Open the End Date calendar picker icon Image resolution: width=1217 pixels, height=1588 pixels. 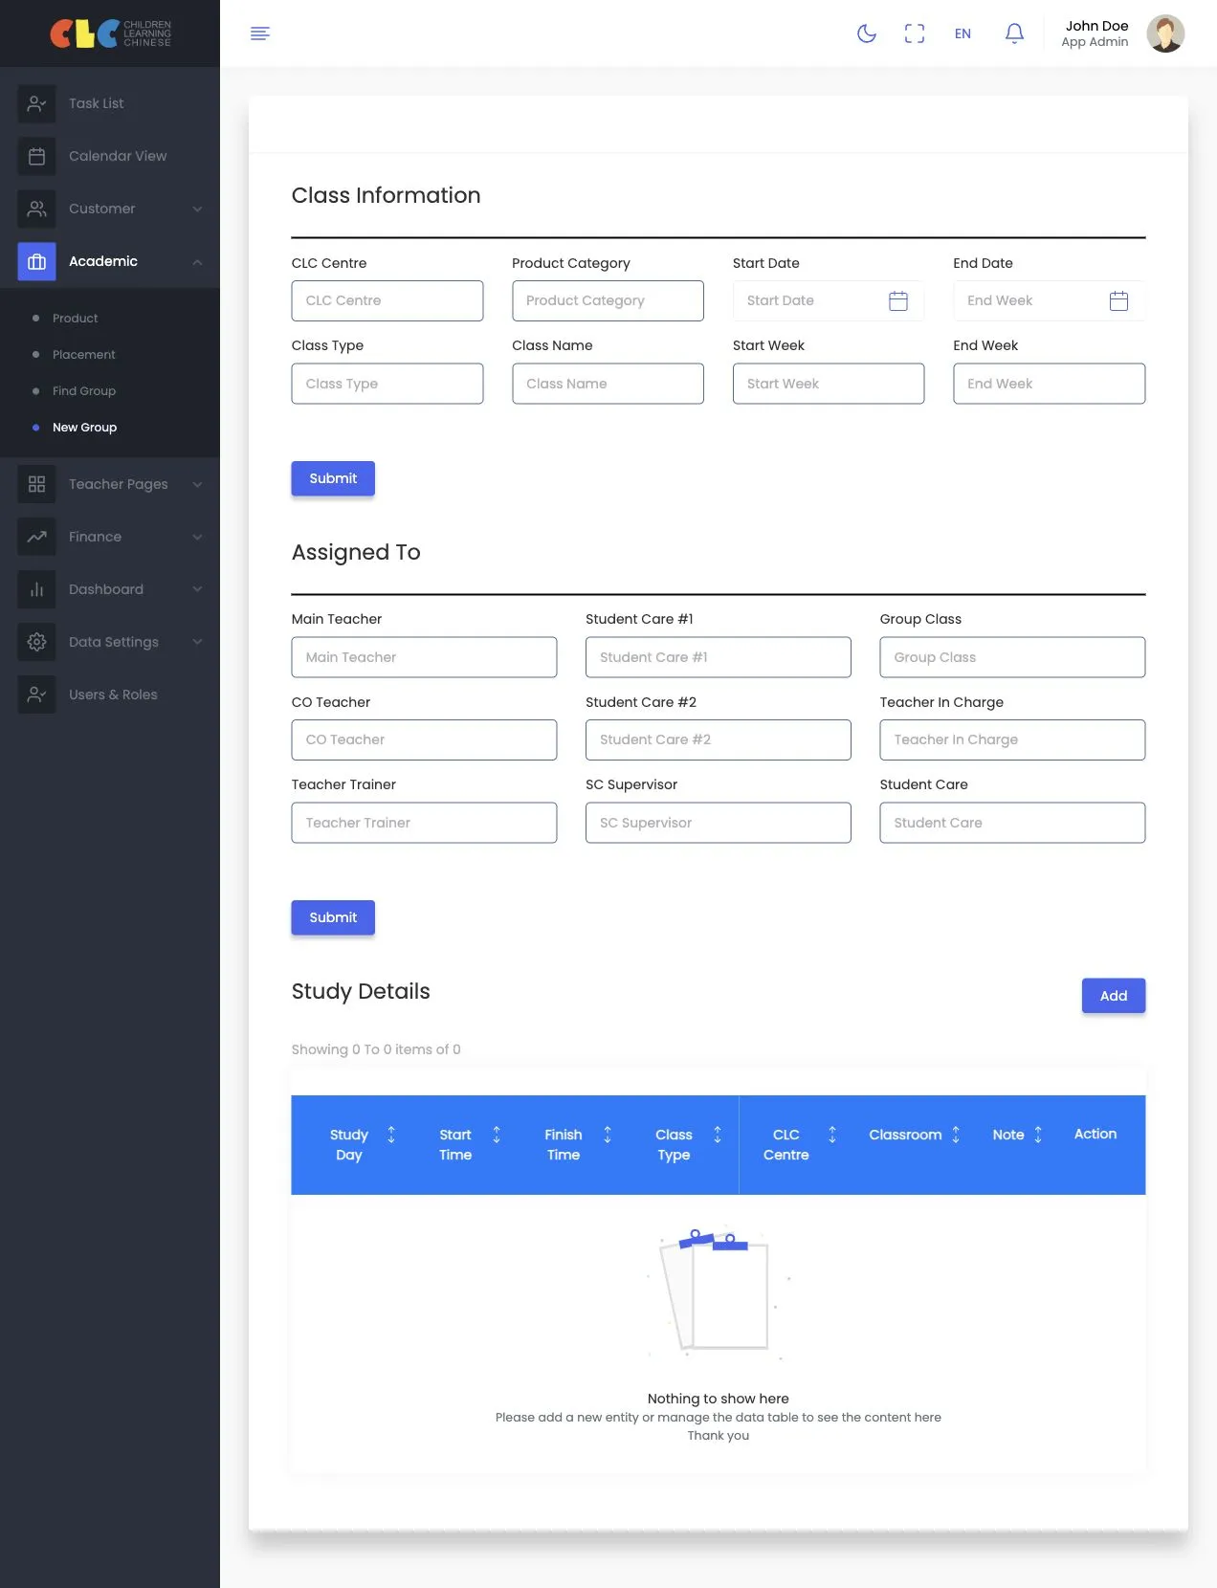pyautogui.click(x=1118, y=300)
